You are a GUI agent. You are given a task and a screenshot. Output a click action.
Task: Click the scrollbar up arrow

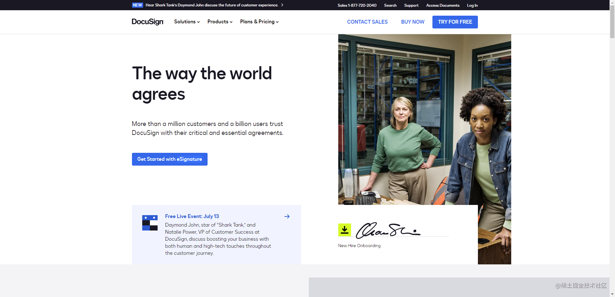coord(612,3)
